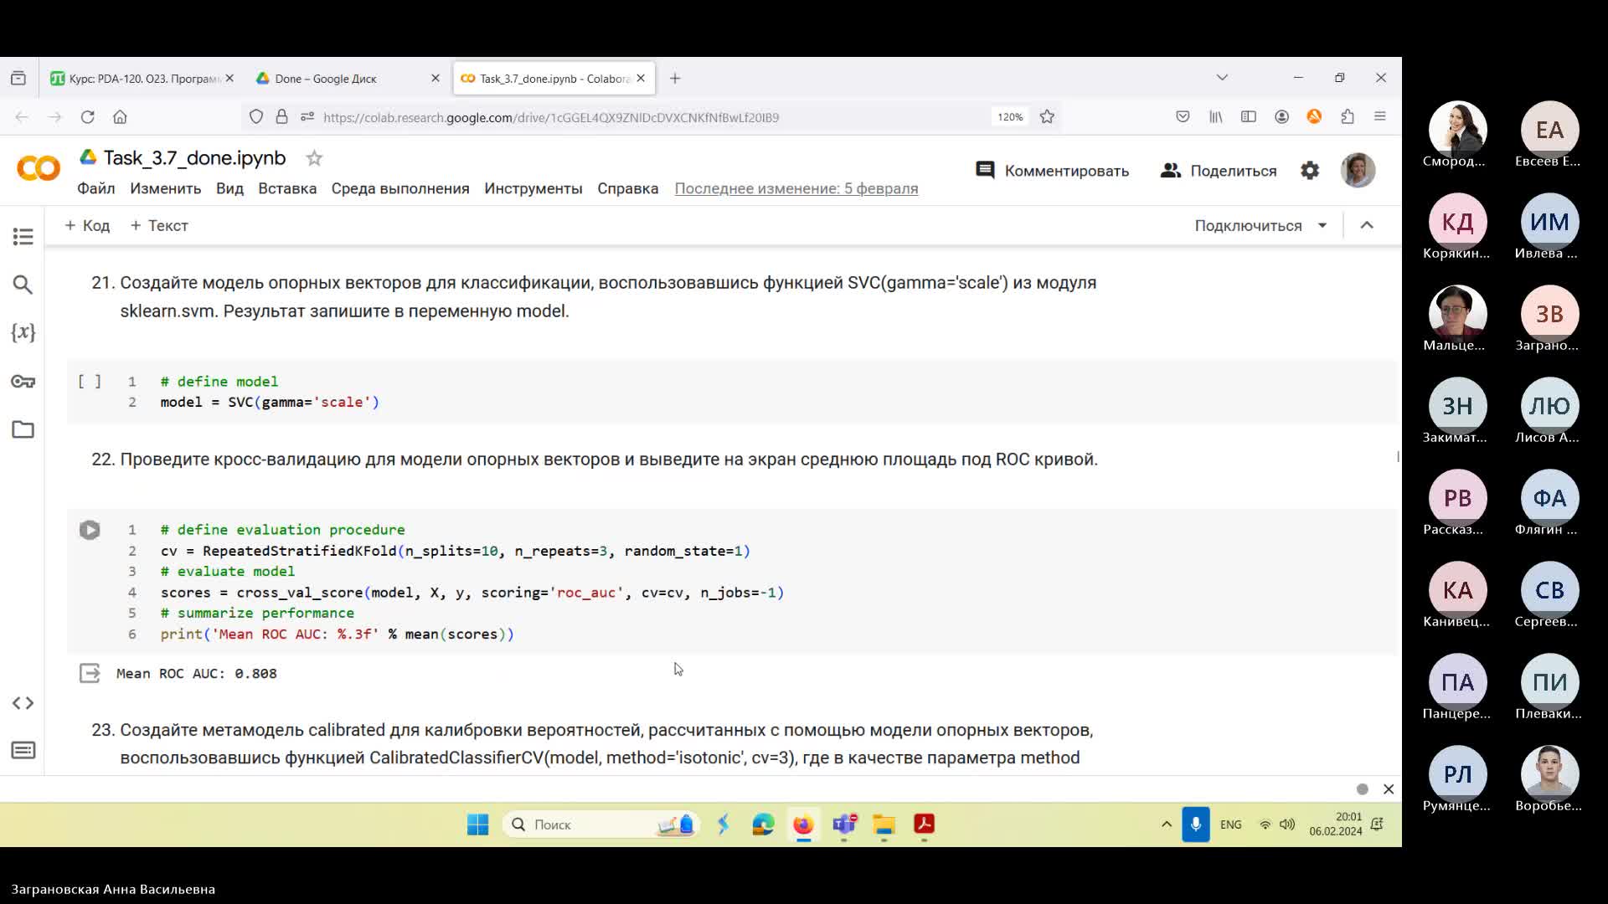1608x904 pixels.
Task: Go to browser home page
Action: [120, 117]
